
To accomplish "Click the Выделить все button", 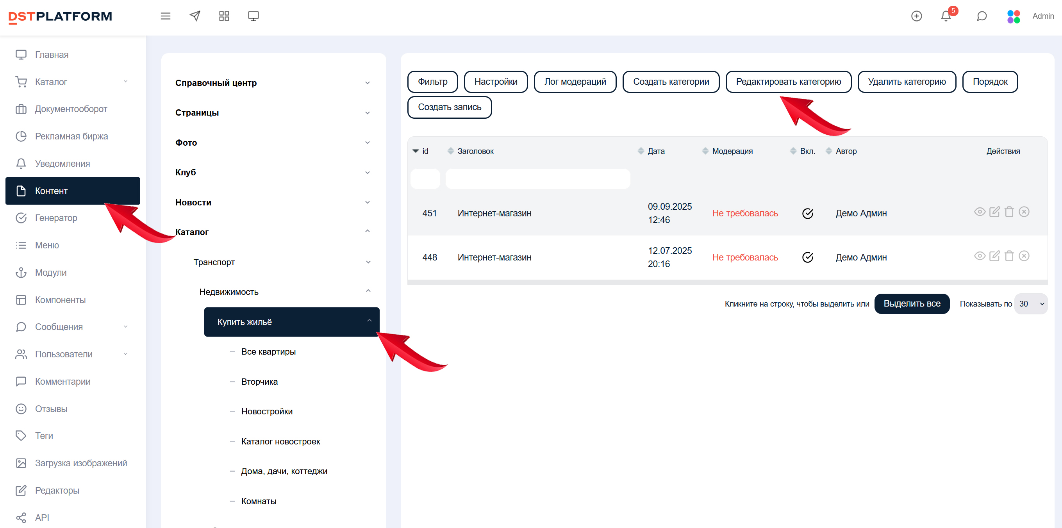I will (912, 304).
